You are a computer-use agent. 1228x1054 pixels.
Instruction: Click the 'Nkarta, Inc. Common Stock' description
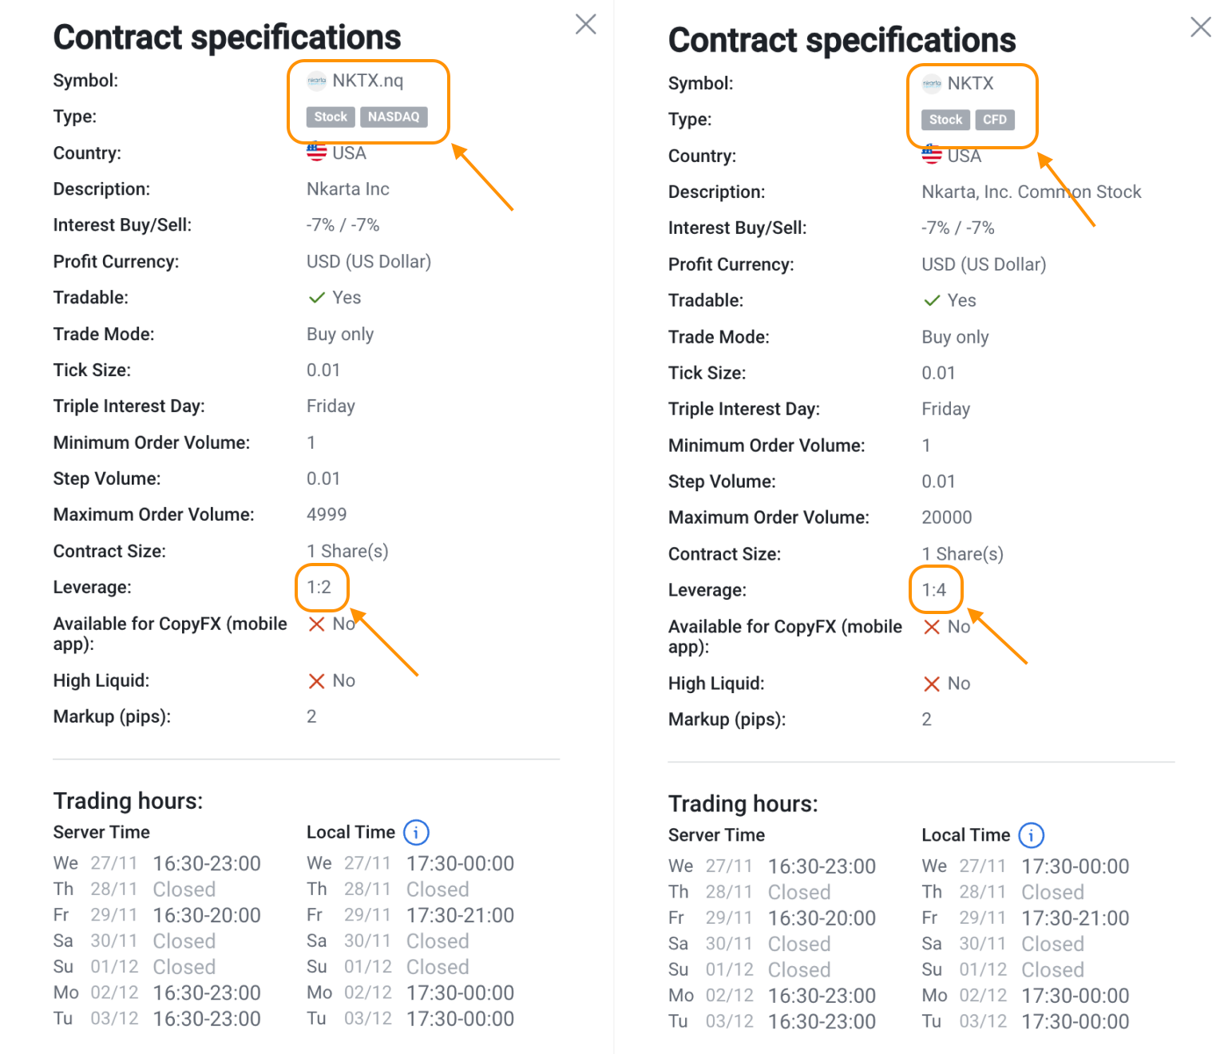[x=1031, y=192]
